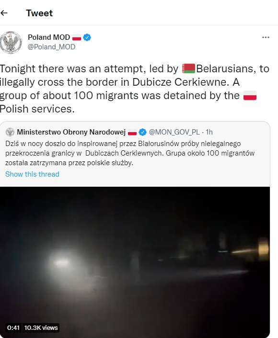The image size is (278, 338).
Task: Click the Polish flag emoji before Polish services
Action: click(250, 95)
